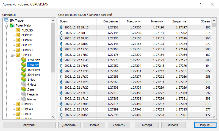Click the grey Неделя database icon
This screenshot has width=219, height=131.
(24, 94)
